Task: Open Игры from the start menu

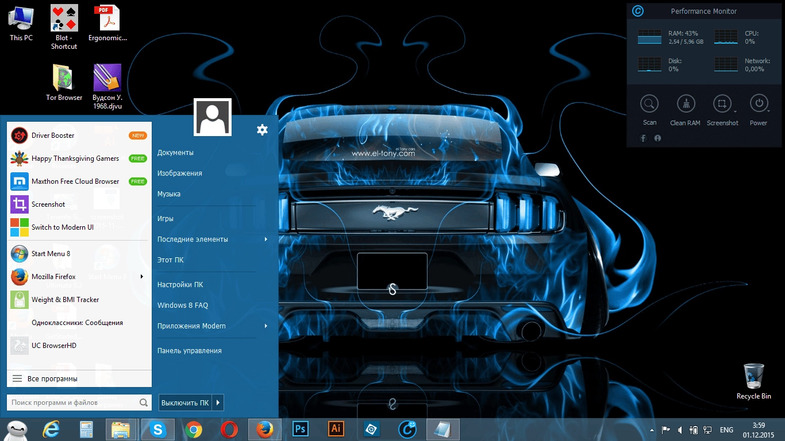Action: (x=166, y=219)
